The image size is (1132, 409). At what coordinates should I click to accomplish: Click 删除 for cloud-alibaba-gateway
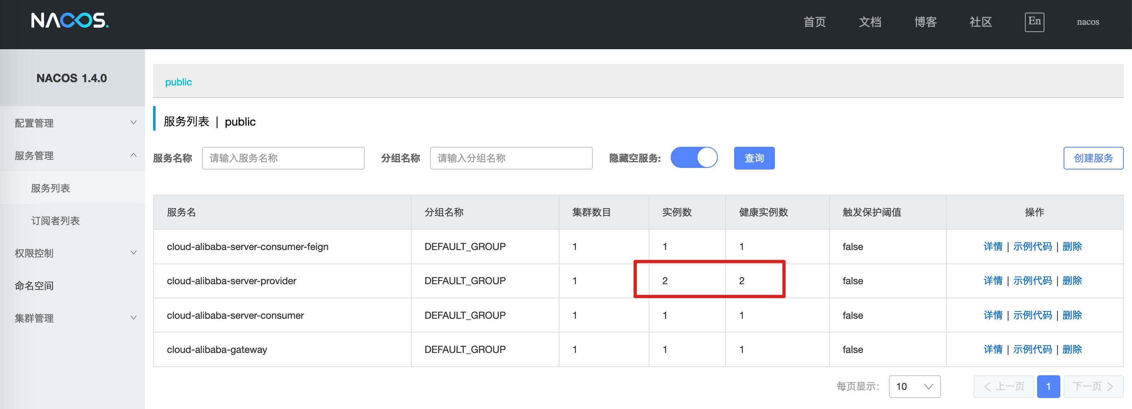pyautogui.click(x=1072, y=349)
